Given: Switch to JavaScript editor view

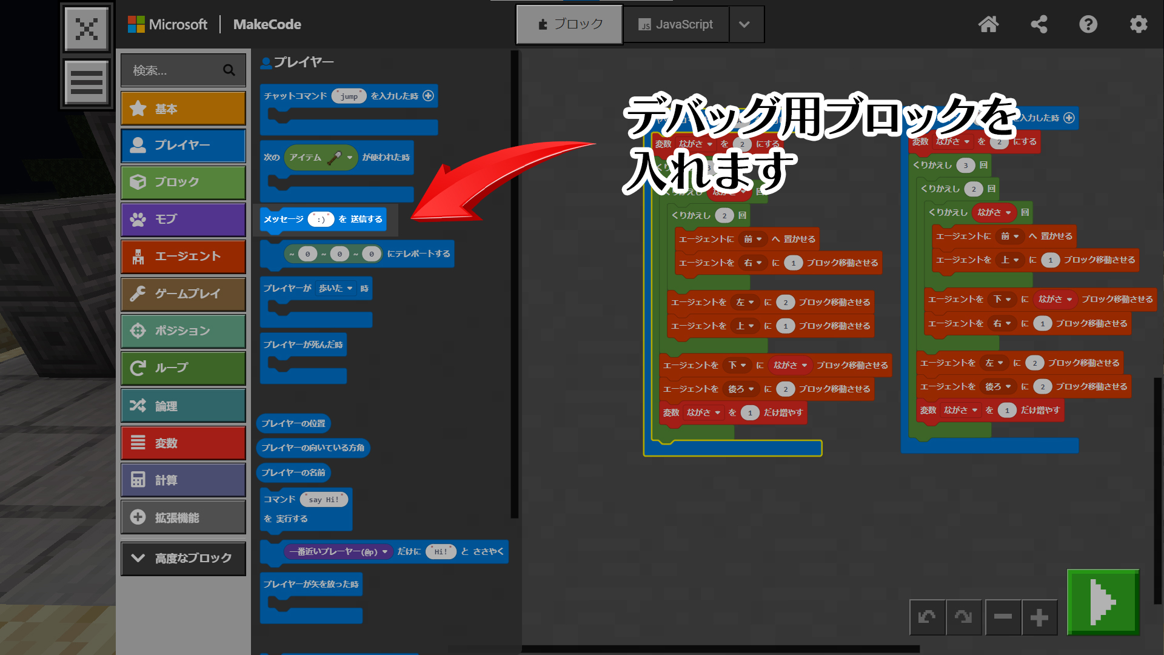Looking at the screenshot, I should (x=676, y=24).
